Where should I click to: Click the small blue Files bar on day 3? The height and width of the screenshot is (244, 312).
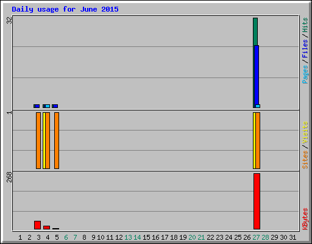click(37, 106)
